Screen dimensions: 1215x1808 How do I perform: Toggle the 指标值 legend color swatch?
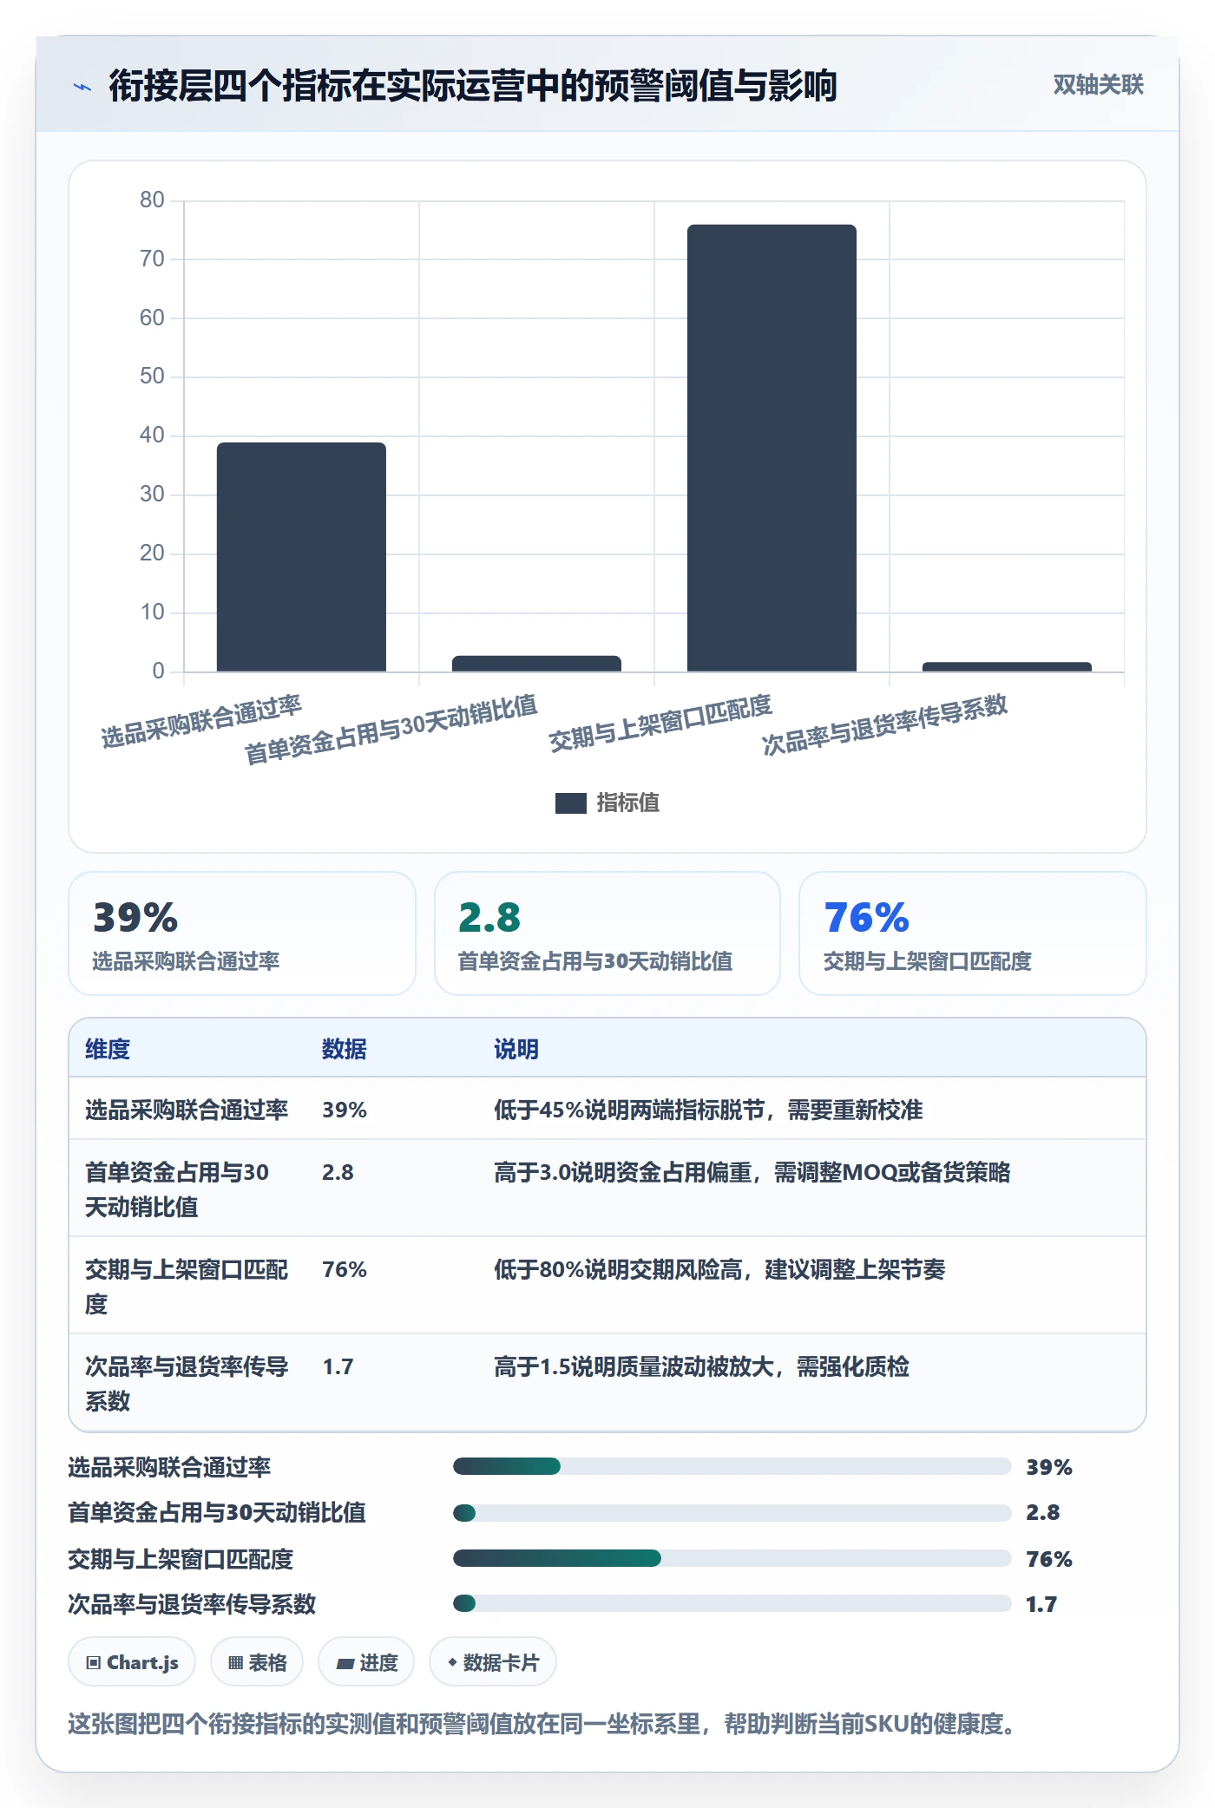click(570, 803)
